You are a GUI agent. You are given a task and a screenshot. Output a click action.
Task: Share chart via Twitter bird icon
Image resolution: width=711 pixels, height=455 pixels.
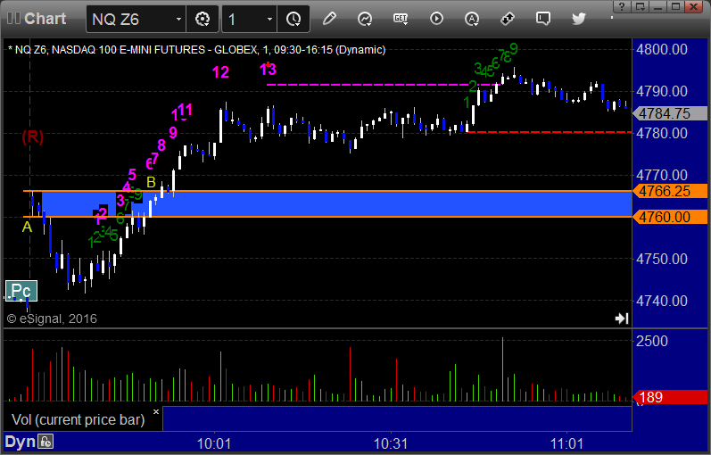[579, 19]
